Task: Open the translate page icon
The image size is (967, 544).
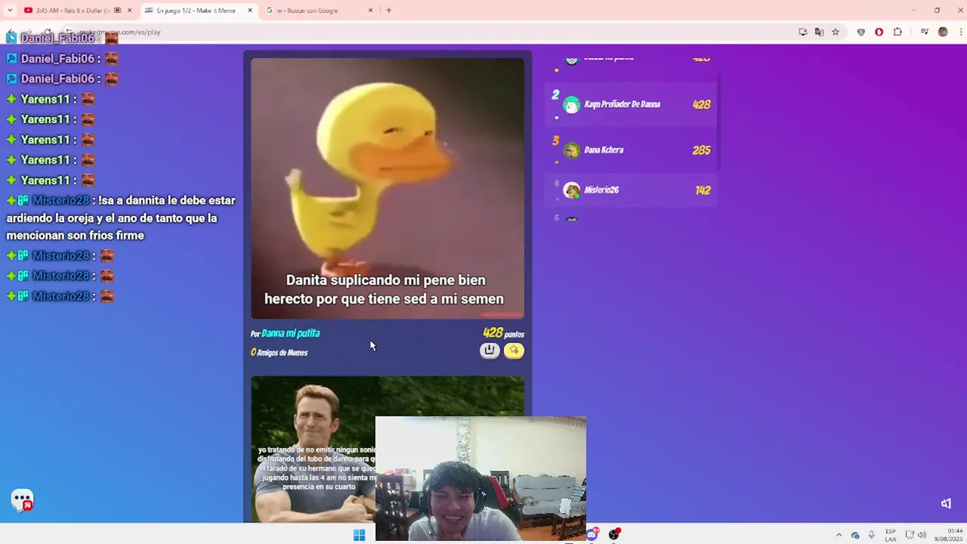Action: [819, 32]
